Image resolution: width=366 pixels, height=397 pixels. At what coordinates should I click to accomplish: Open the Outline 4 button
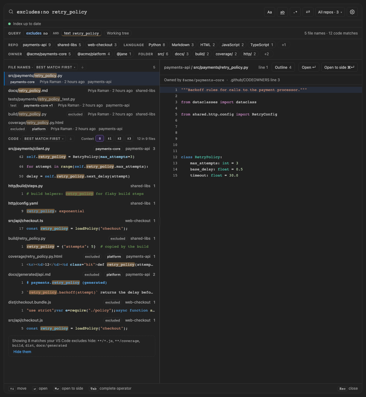coord(283,67)
